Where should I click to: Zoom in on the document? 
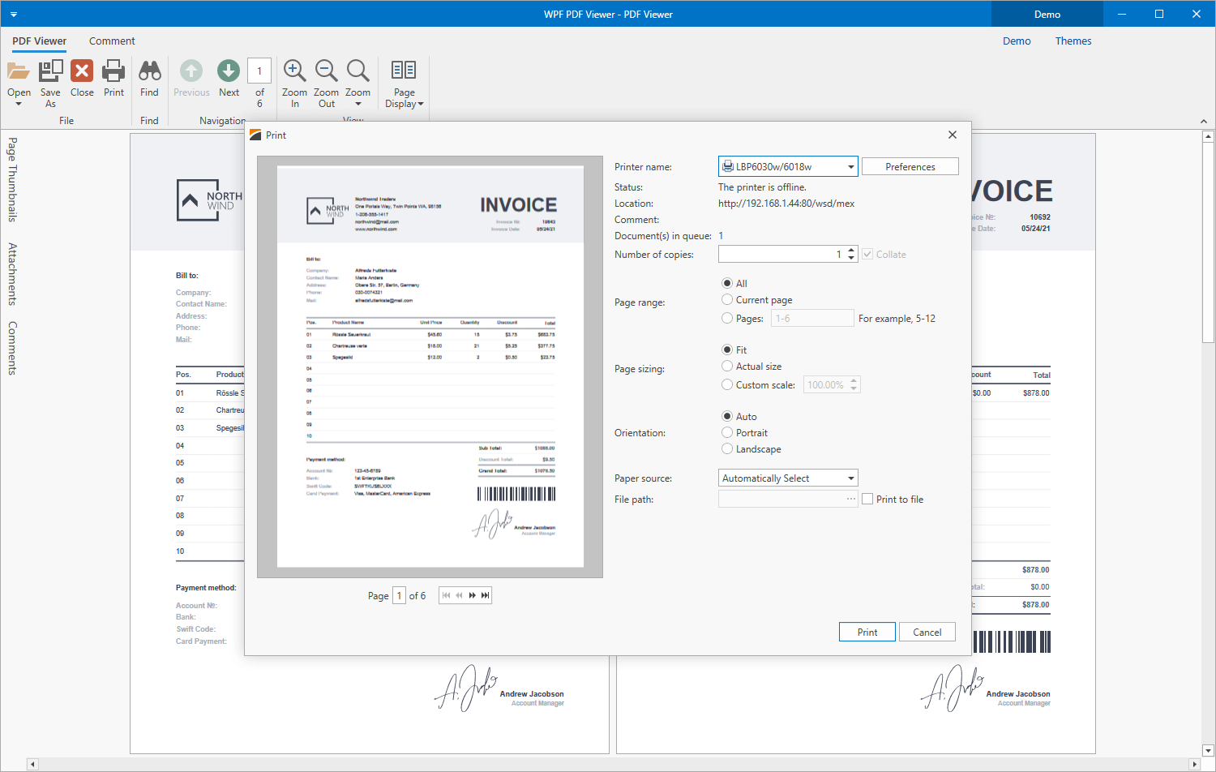point(294,77)
